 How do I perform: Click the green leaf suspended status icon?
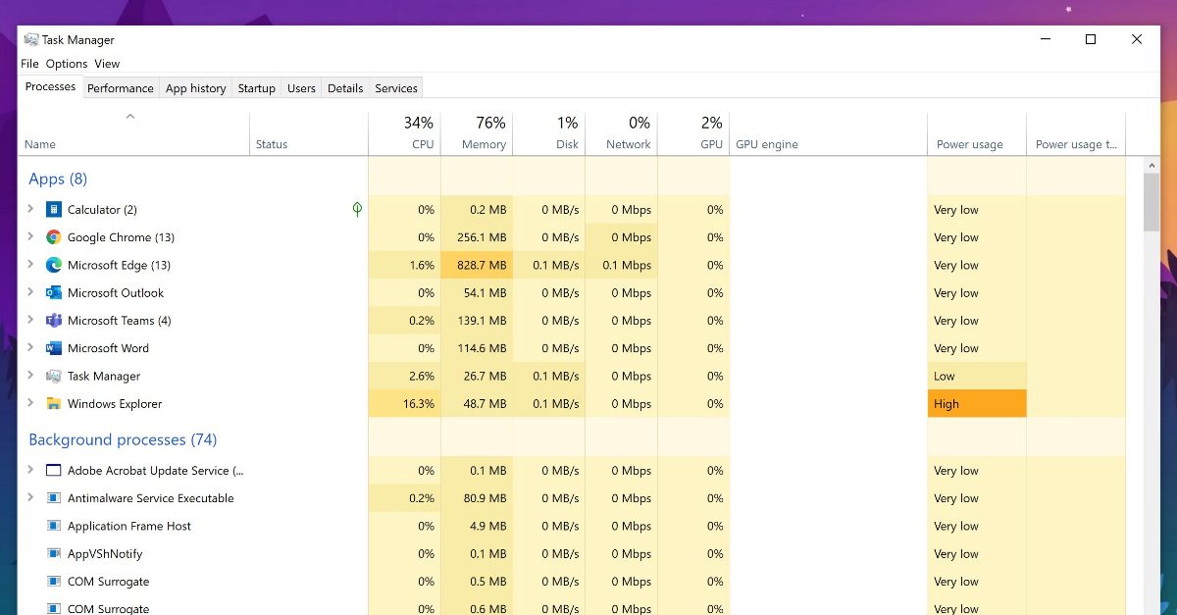[x=357, y=209]
